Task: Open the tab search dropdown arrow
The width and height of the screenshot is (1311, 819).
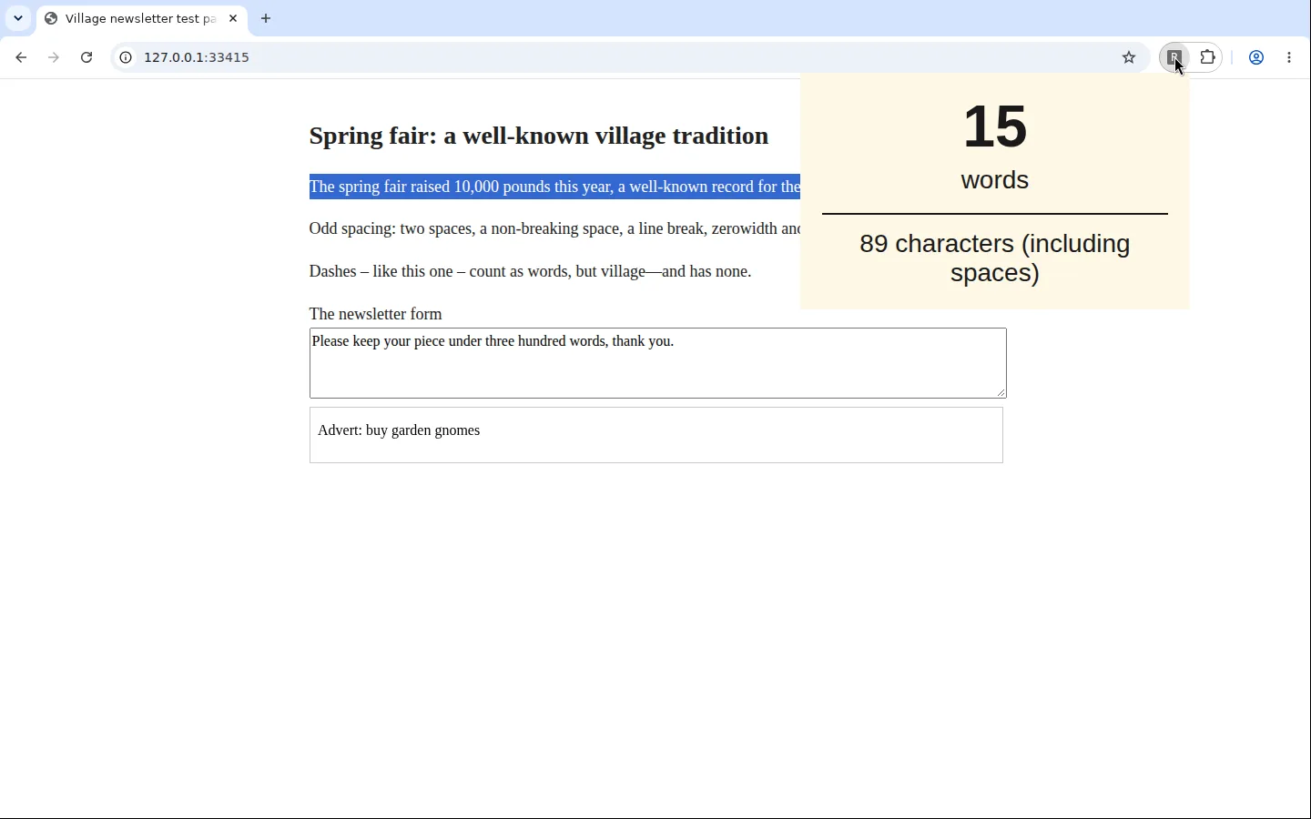Action: 18,18
